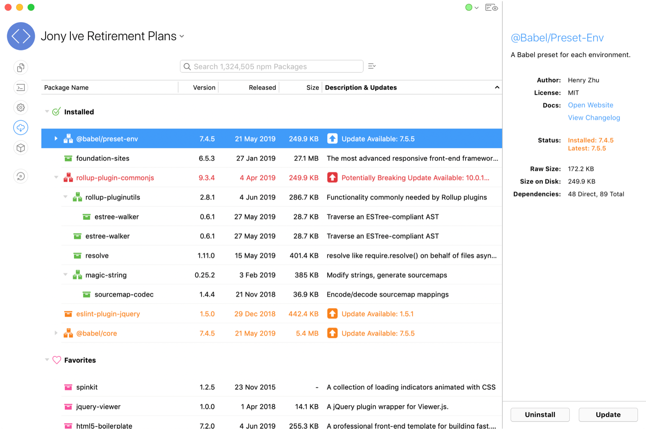Sort by the Package Name column header
The height and width of the screenshot is (429, 646).
click(x=110, y=87)
